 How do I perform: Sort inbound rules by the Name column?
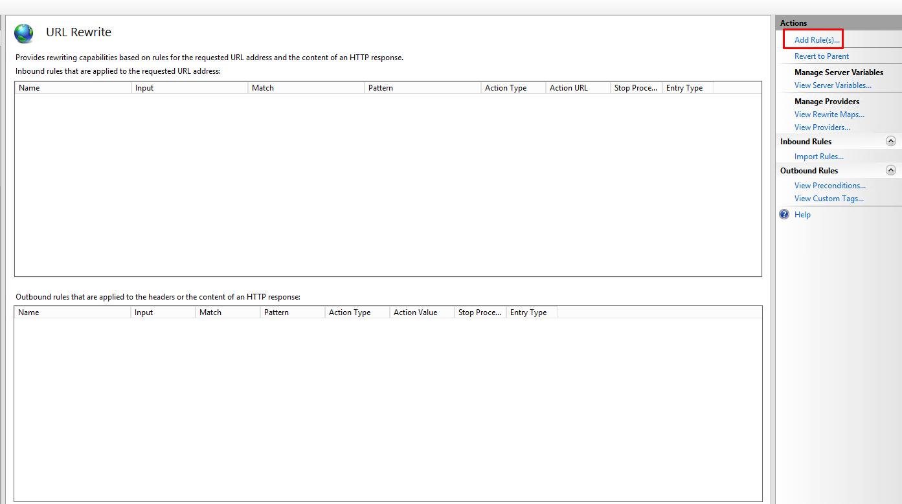click(x=71, y=87)
